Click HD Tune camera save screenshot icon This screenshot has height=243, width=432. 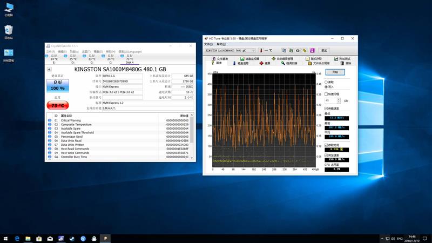(x=298, y=50)
